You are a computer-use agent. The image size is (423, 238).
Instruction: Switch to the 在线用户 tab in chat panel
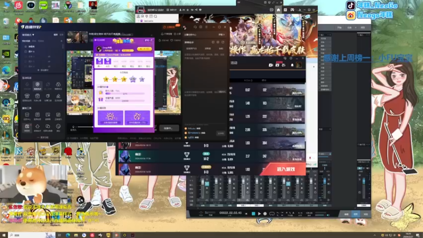pyautogui.click(x=191, y=49)
